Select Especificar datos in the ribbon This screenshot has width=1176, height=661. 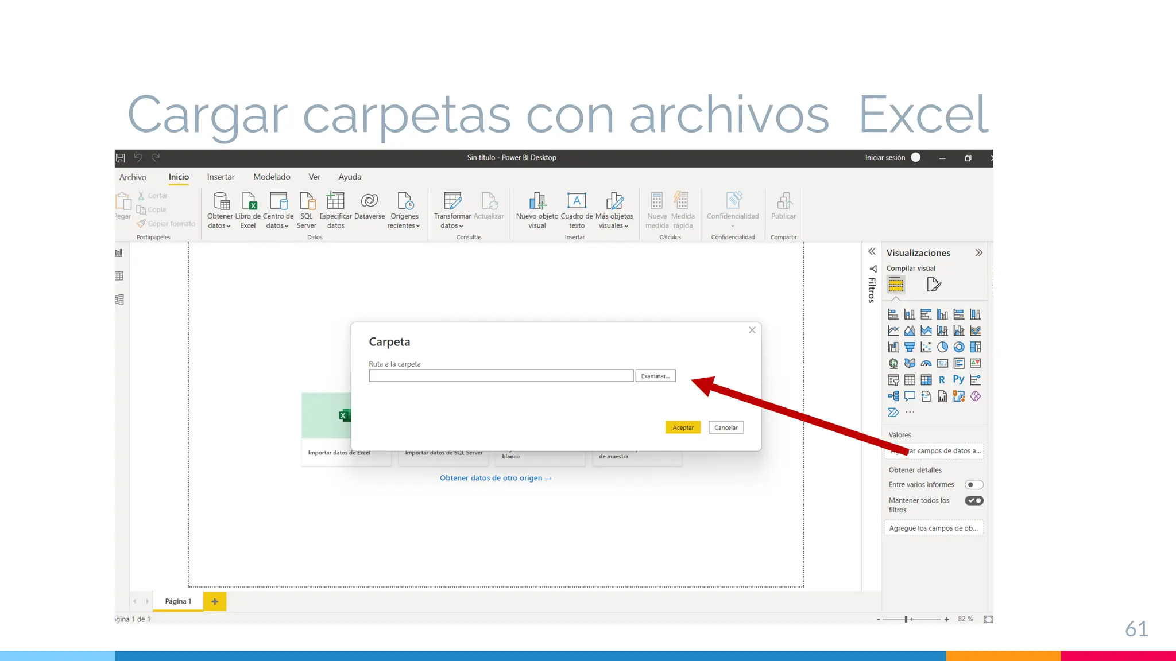335,210
